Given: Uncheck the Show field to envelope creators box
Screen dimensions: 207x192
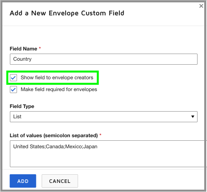Looking at the screenshot, I should [13, 78].
